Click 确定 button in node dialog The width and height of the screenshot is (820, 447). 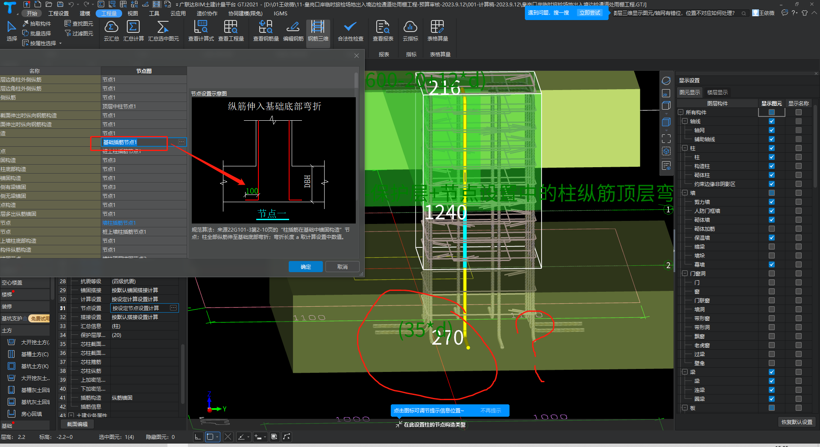[306, 267]
